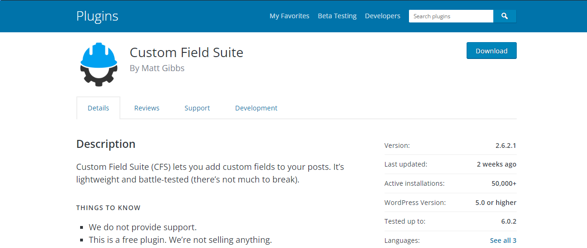Click the version value 2.6.2.1
The image size is (587, 248).
point(506,146)
